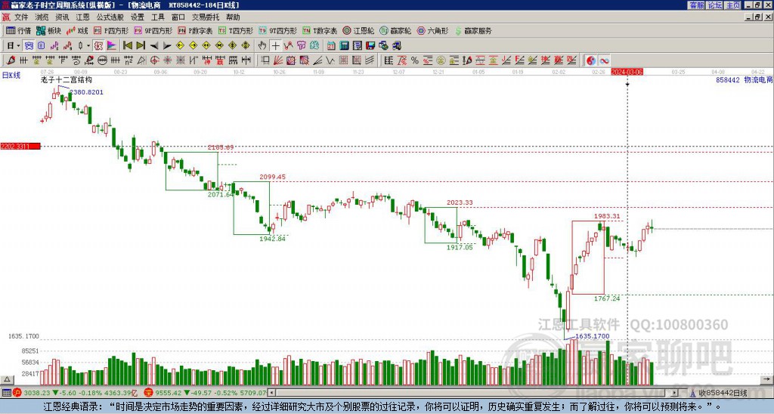Select the percent % retracement tool
This screenshot has height=414, width=774.
pyautogui.click(x=415, y=60)
